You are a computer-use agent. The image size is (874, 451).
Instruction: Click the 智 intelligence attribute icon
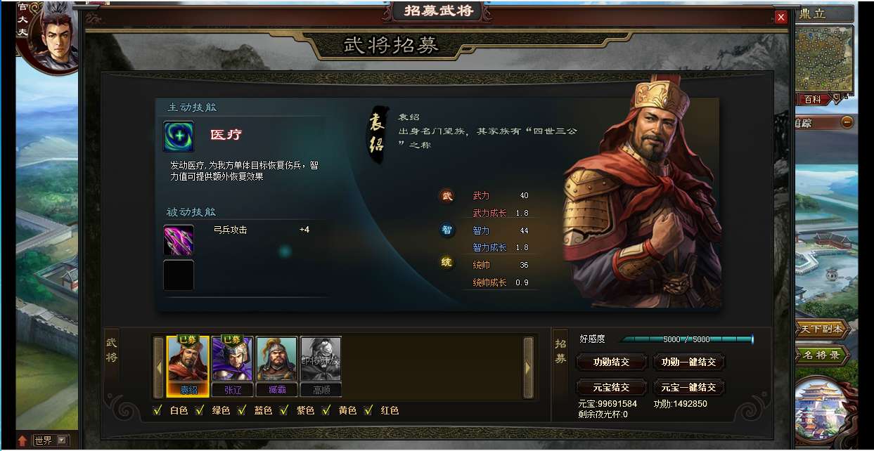446,230
